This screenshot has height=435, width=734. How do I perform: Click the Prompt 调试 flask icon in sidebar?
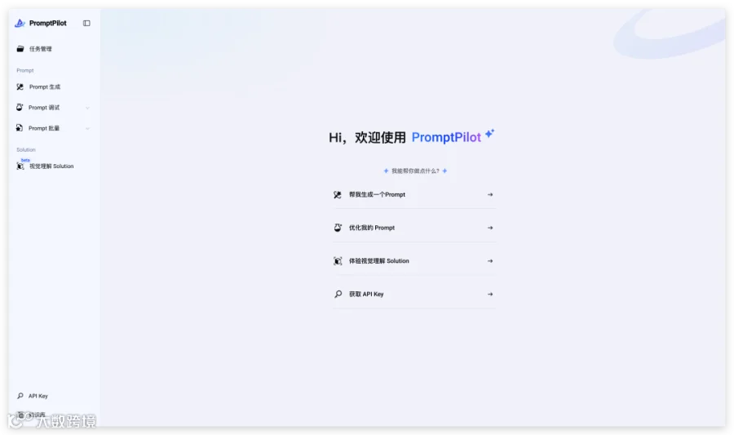(20, 107)
